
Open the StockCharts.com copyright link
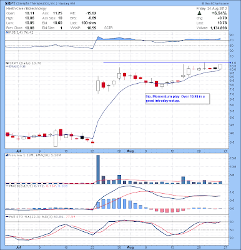coord(215,4)
